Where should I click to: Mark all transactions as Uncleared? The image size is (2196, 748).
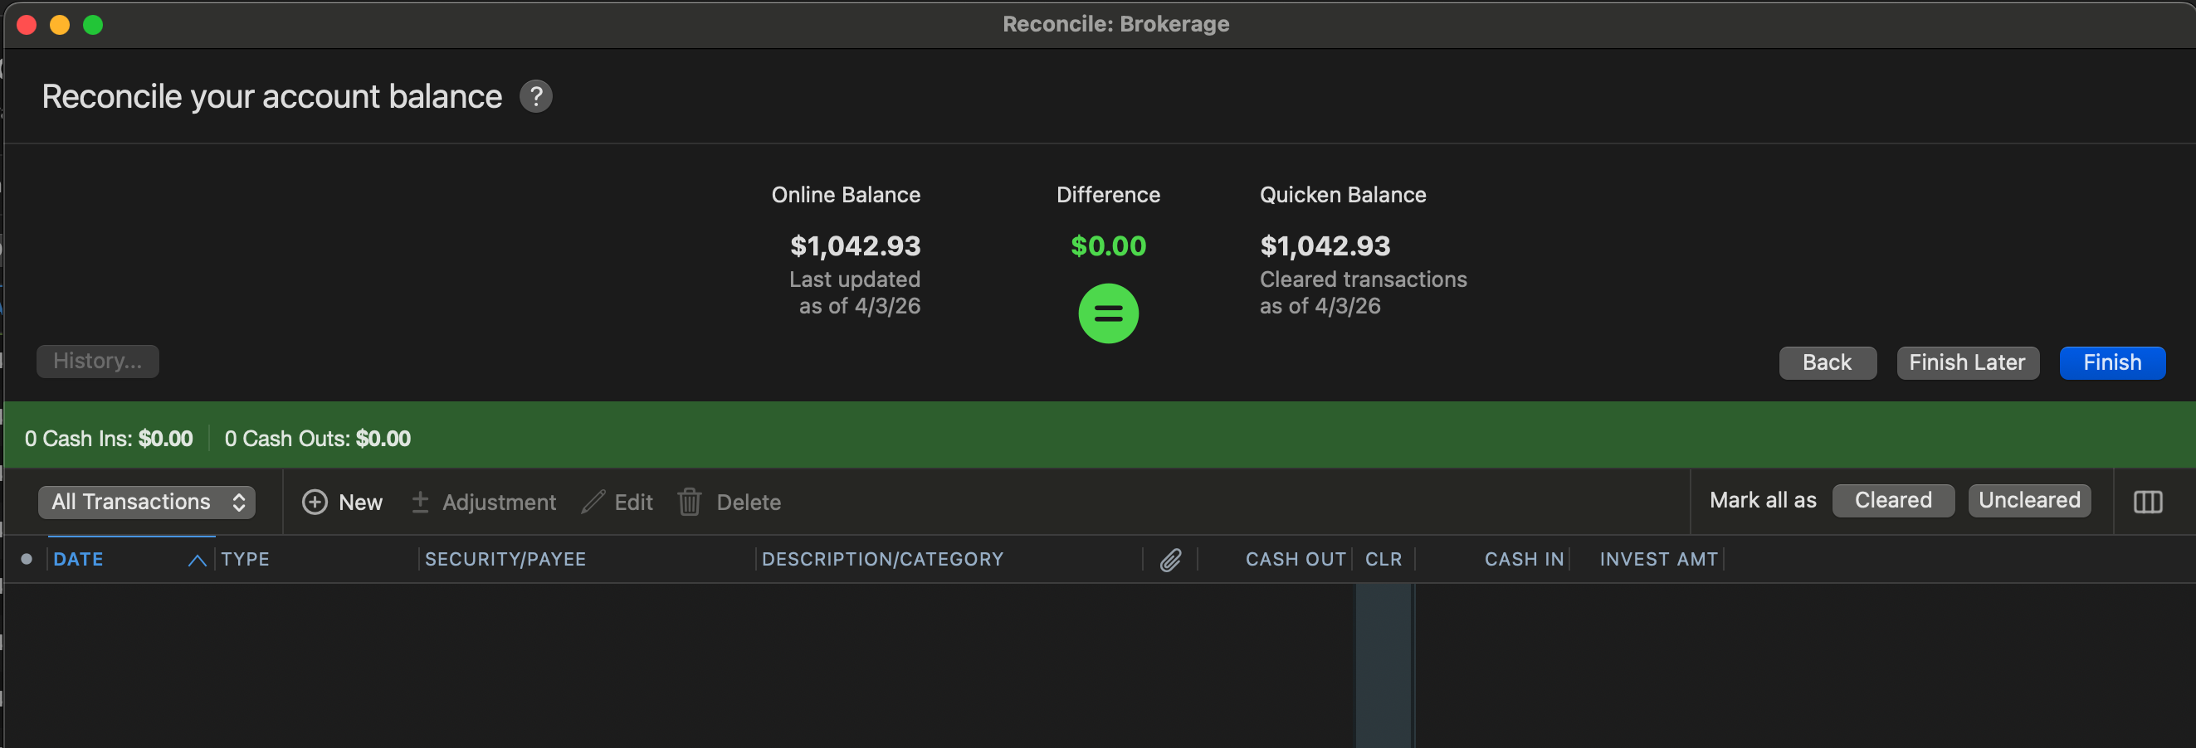coord(2029,500)
